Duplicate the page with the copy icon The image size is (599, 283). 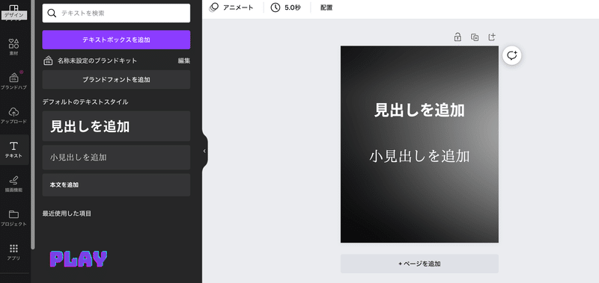[x=475, y=37]
